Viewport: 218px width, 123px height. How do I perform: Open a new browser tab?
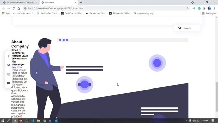(81, 2)
